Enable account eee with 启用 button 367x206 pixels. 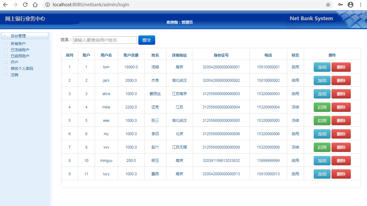click(x=322, y=120)
